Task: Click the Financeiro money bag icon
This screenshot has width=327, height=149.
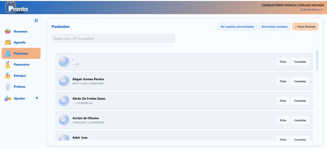Action: [x=8, y=64]
